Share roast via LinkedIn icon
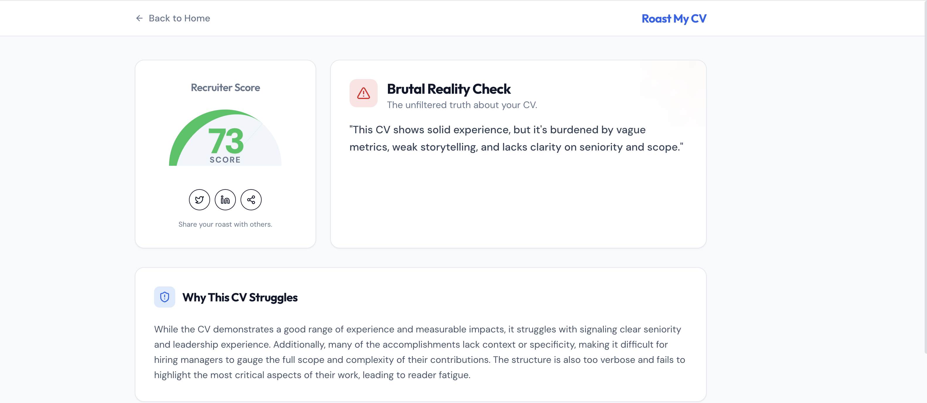The image size is (927, 403). [225, 200]
